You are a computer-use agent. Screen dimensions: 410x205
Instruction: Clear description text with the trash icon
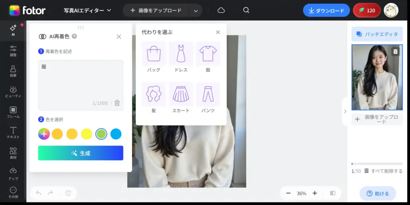coord(117,103)
